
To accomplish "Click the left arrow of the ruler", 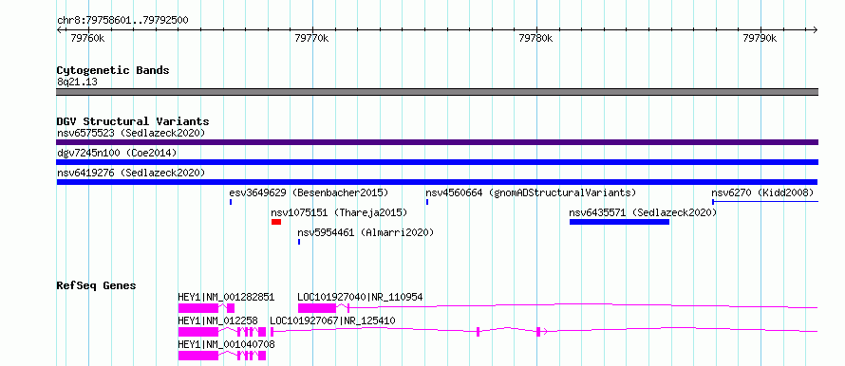I will 59,30.
